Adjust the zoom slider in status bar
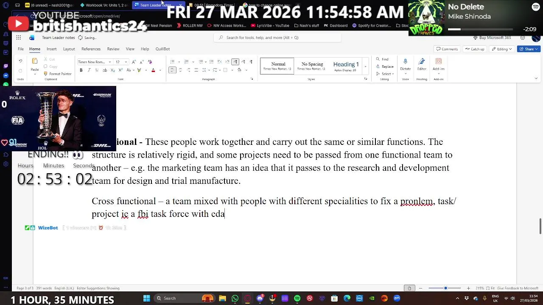The image size is (543, 305). (445, 288)
